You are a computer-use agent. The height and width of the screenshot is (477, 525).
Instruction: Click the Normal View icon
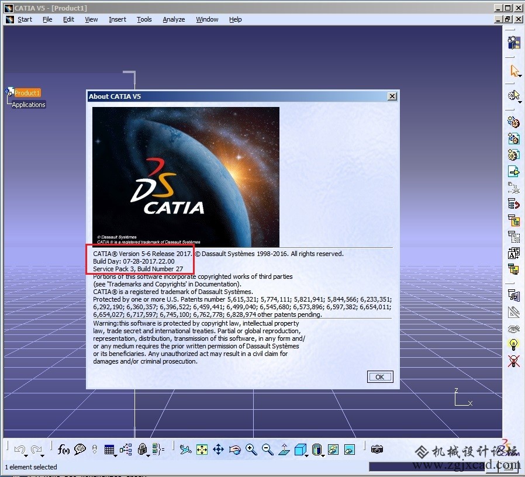pyautogui.click(x=284, y=449)
